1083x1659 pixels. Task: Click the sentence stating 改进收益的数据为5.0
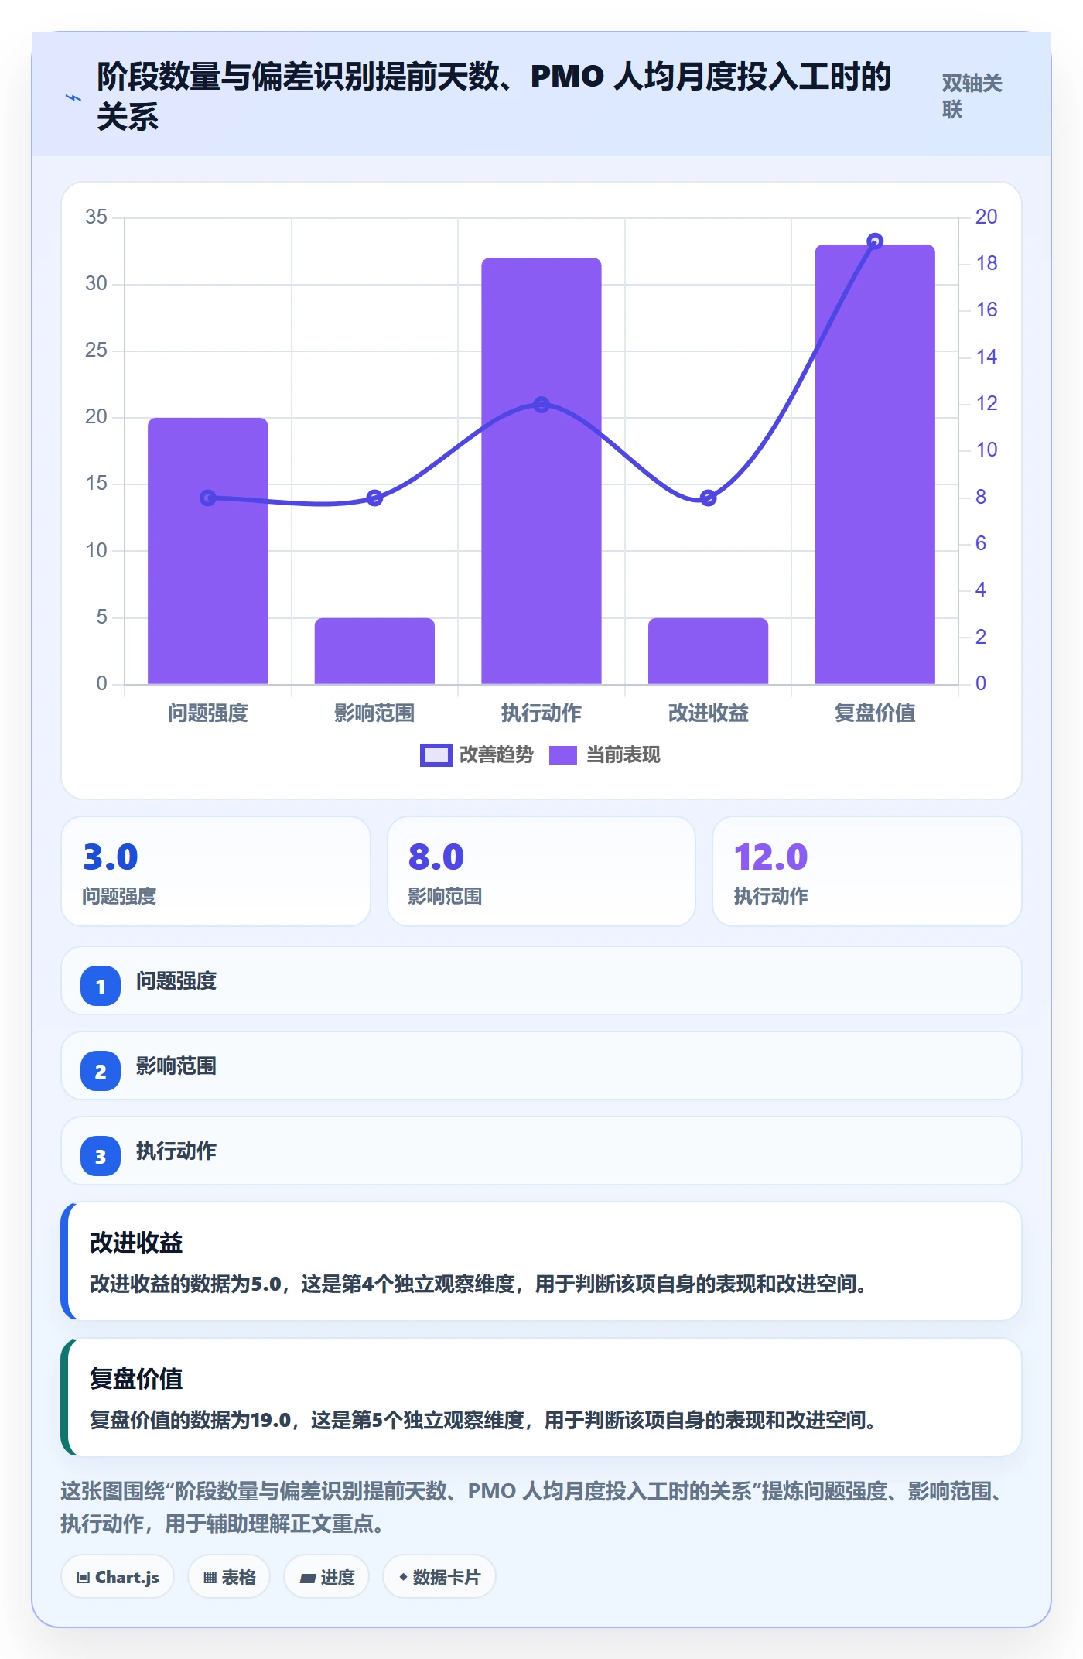point(478,1284)
